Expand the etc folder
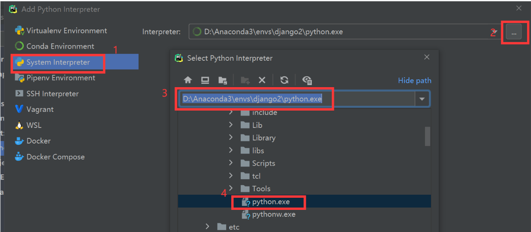The height and width of the screenshot is (232, 531). (x=207, y=226)
